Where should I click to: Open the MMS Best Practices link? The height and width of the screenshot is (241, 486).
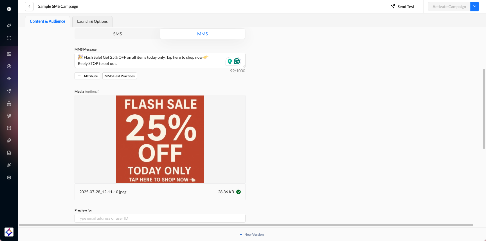[120, 76]
